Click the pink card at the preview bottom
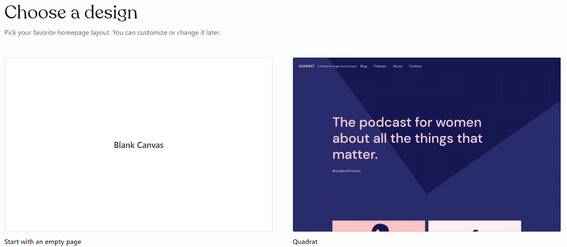 tap(347, 226)
